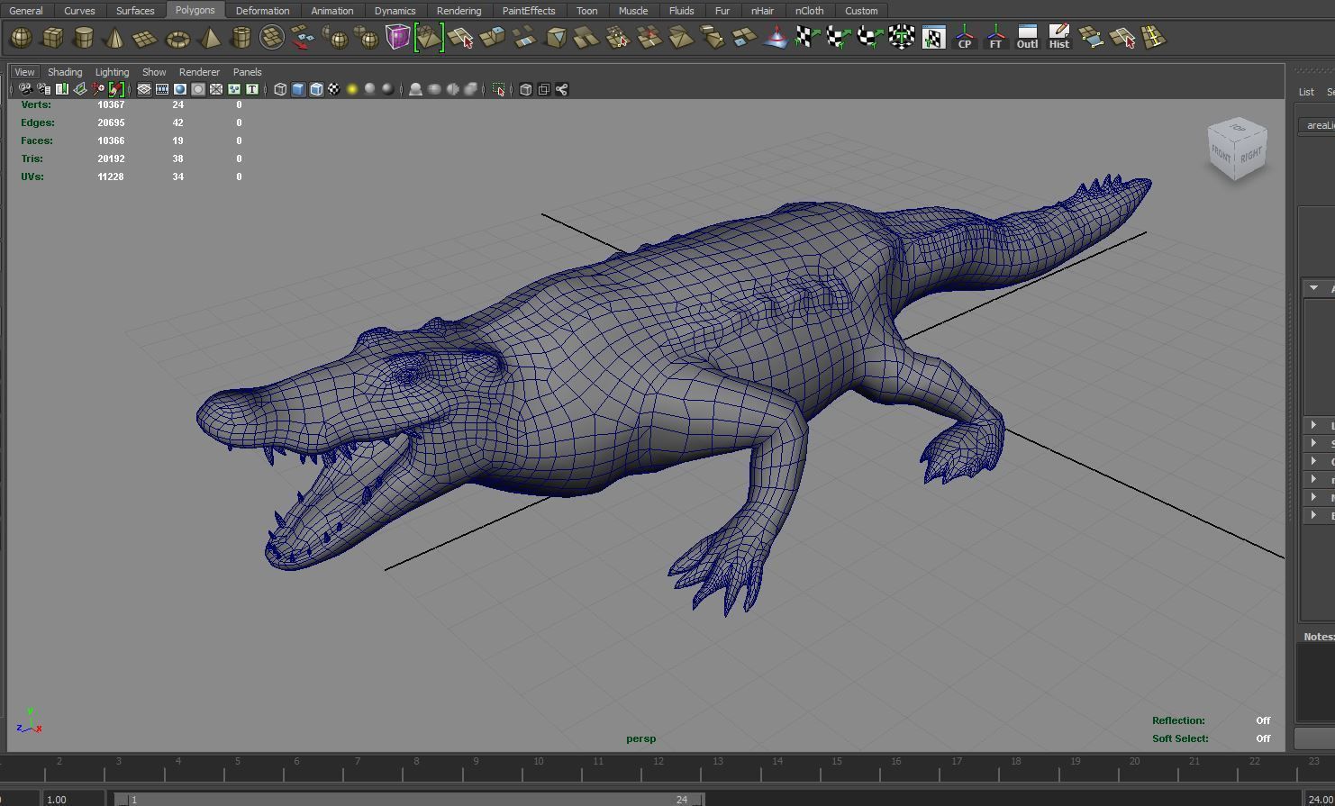The width and height of the screenshot is (1335, 806).
Task: Create a polygon pyramid from the shelf
Action: 209,38
